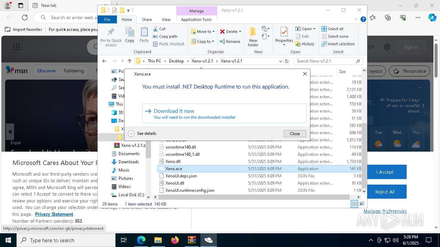Select XenoUI.runtimeconfig.json file
The height and width of the screenshot is (247, 440).
coord(190,190)
